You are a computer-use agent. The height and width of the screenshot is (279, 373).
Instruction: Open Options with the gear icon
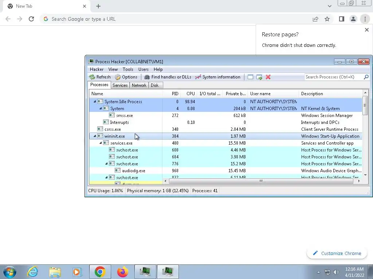[126, 77]
